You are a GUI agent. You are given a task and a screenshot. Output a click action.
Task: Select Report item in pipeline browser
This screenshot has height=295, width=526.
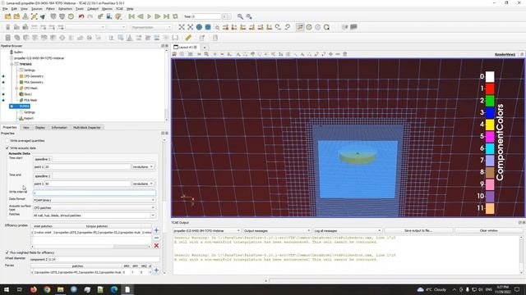[28, 118]
